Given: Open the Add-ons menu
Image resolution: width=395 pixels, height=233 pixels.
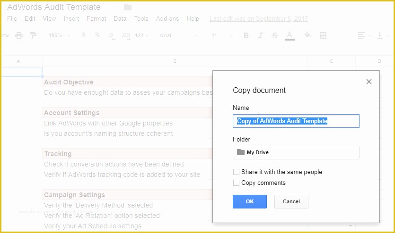Looking at the screenshot, I should tap(167, 18).
